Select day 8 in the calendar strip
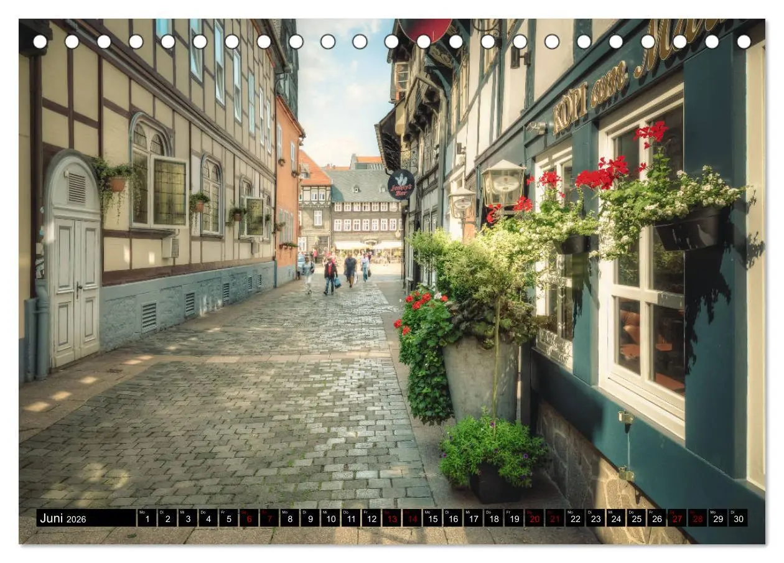This screenshot has height=563, width=784. [290, 518]
